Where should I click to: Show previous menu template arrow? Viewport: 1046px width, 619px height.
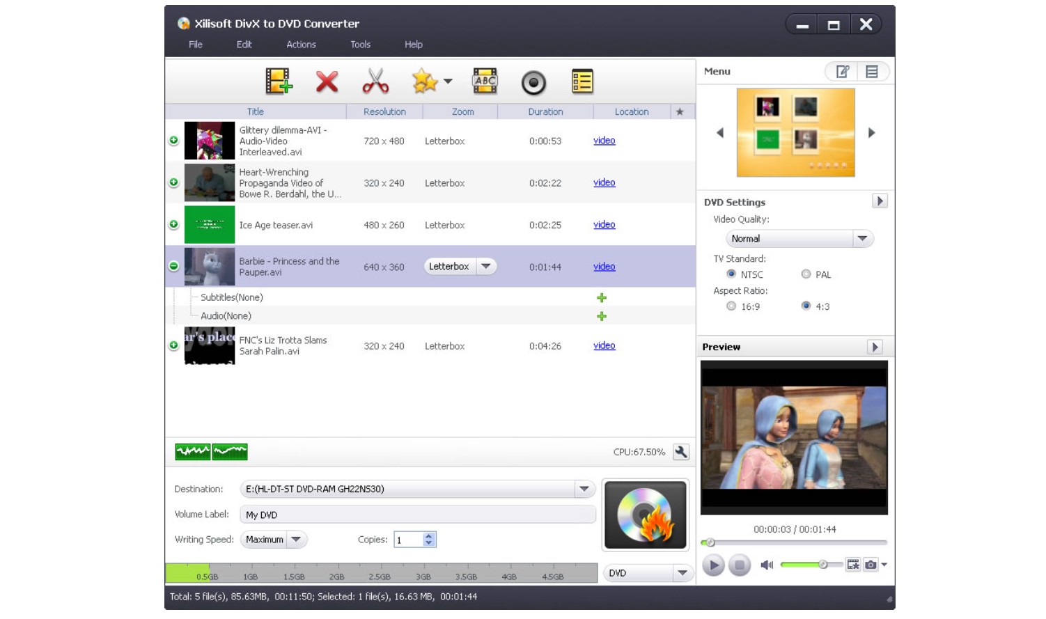click(x=720, y=133)
